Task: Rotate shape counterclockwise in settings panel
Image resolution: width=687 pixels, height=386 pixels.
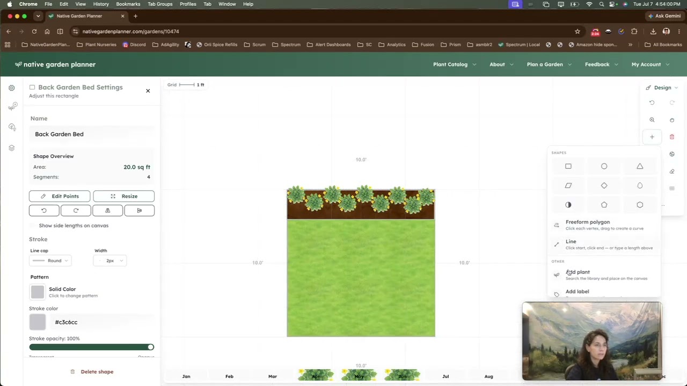Action: pos(44,211)
